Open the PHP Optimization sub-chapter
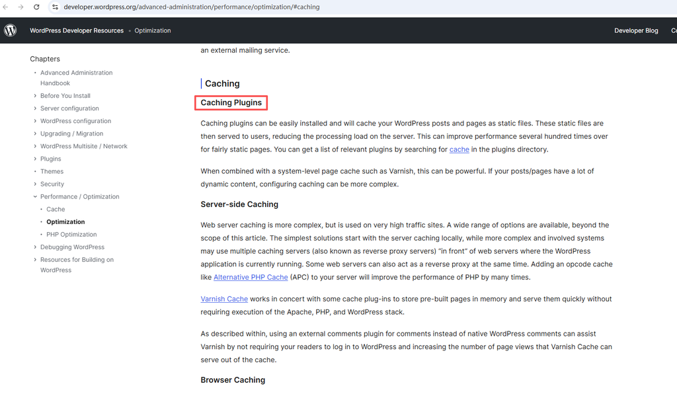 point(71,234)
